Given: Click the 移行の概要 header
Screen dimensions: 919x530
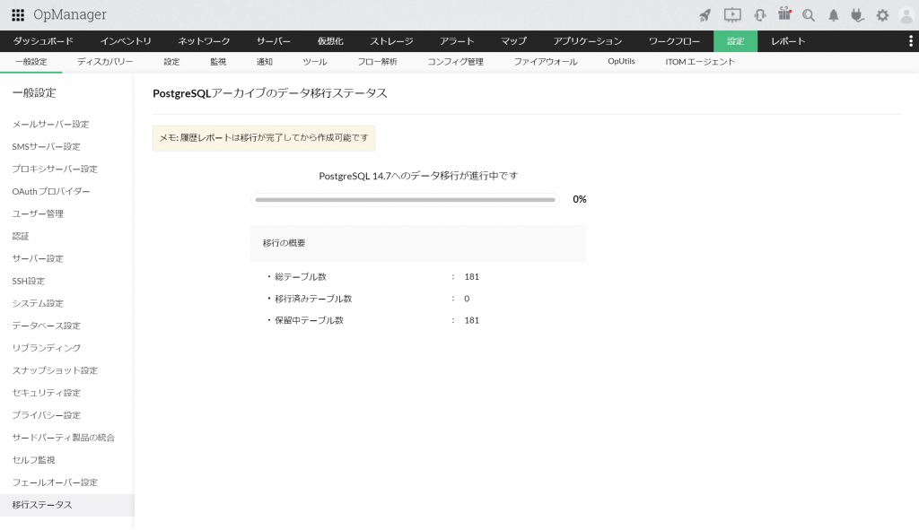Looking at the screenshot, I should pos(418,243).
